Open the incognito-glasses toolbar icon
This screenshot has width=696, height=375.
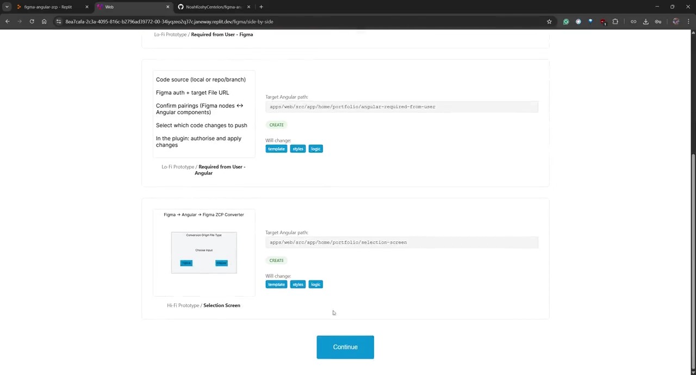pyautogui.click(x=658, y=22)
